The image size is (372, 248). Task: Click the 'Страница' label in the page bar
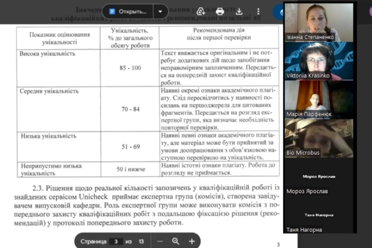point(93,241)
